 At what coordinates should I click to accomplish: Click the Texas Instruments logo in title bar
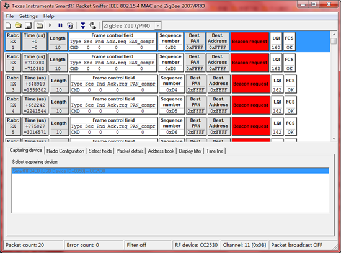(7, 6)
